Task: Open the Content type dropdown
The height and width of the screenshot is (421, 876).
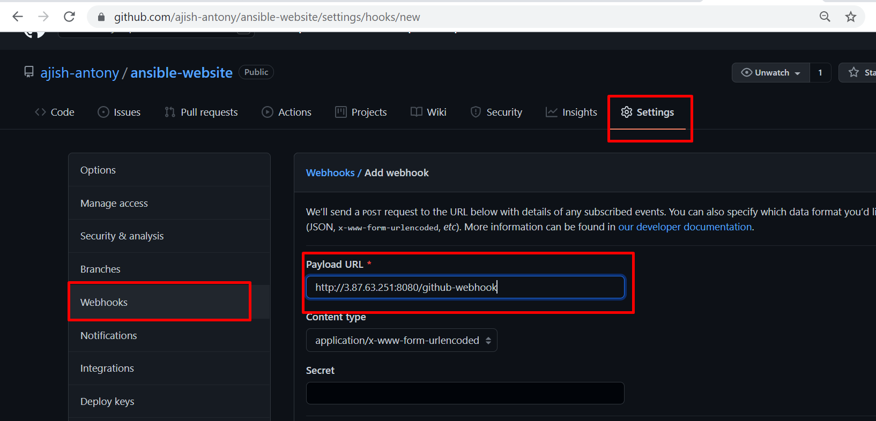Action: (x=402, y=340)
